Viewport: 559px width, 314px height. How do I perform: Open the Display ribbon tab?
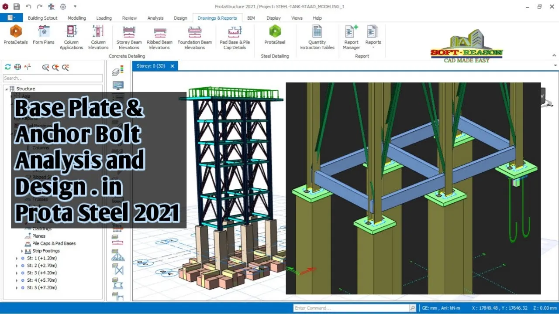273,18
